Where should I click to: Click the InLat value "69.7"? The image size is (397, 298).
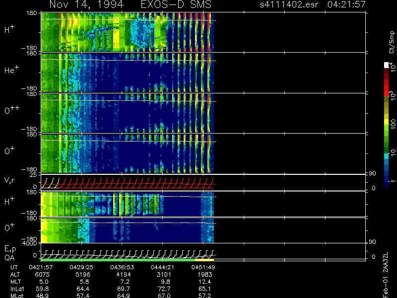click(x=124, y=289)
